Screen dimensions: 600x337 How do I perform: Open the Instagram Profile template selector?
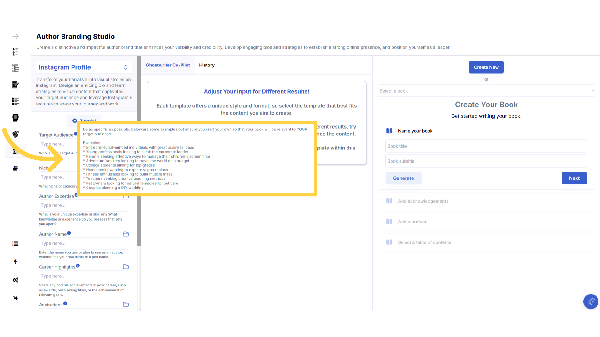coord(84,67)
